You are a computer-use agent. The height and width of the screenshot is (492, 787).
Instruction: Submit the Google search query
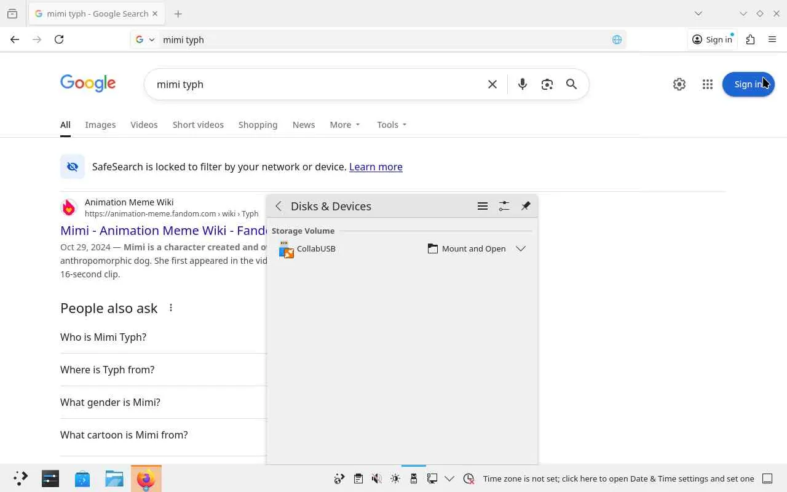572,84
